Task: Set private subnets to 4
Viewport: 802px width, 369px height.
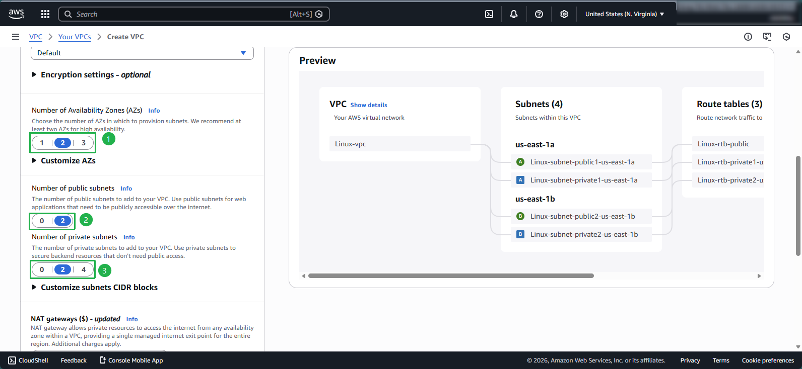Action: pos(84,269)
